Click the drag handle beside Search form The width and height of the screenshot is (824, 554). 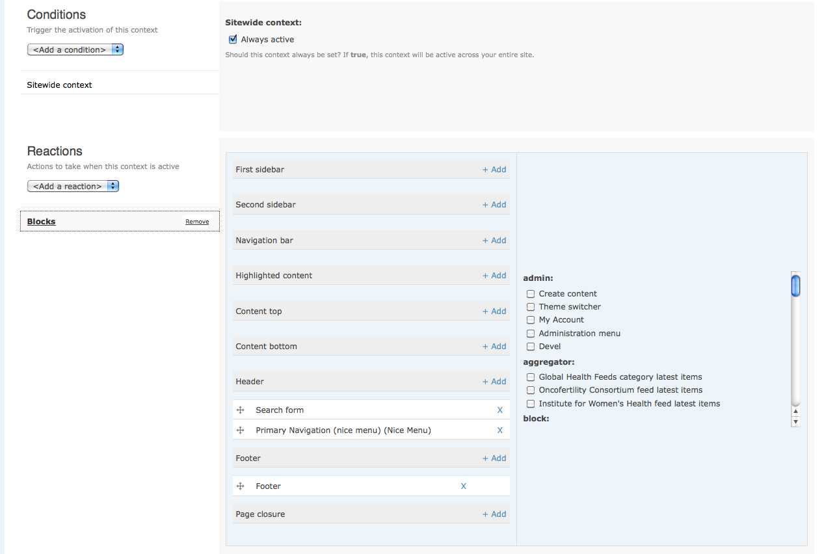tap(240, 410)
